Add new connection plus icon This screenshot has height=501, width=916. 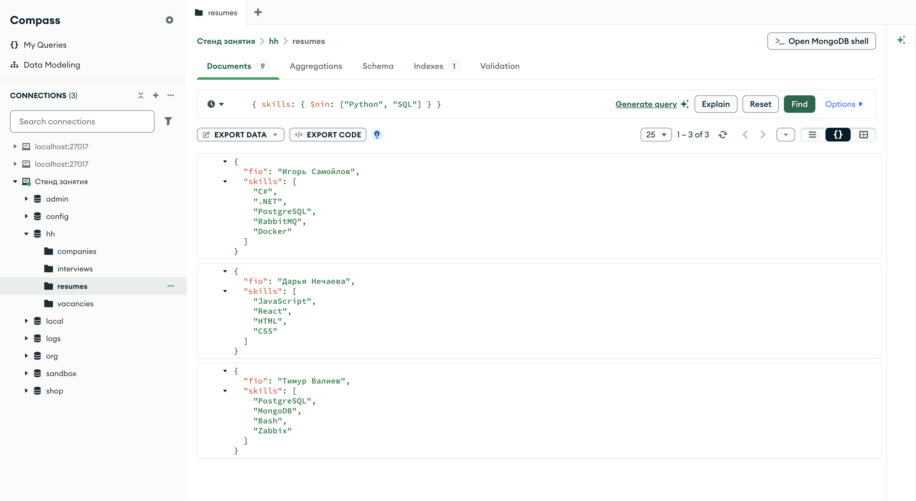click(156, 95)
